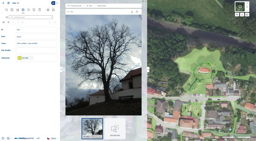Viewport: 256px width, 141px height.
Task: Locate my position on the map
Action: [237, 15]
